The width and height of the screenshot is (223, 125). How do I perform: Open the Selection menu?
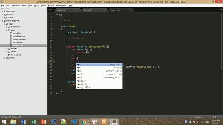click(16, 6)
